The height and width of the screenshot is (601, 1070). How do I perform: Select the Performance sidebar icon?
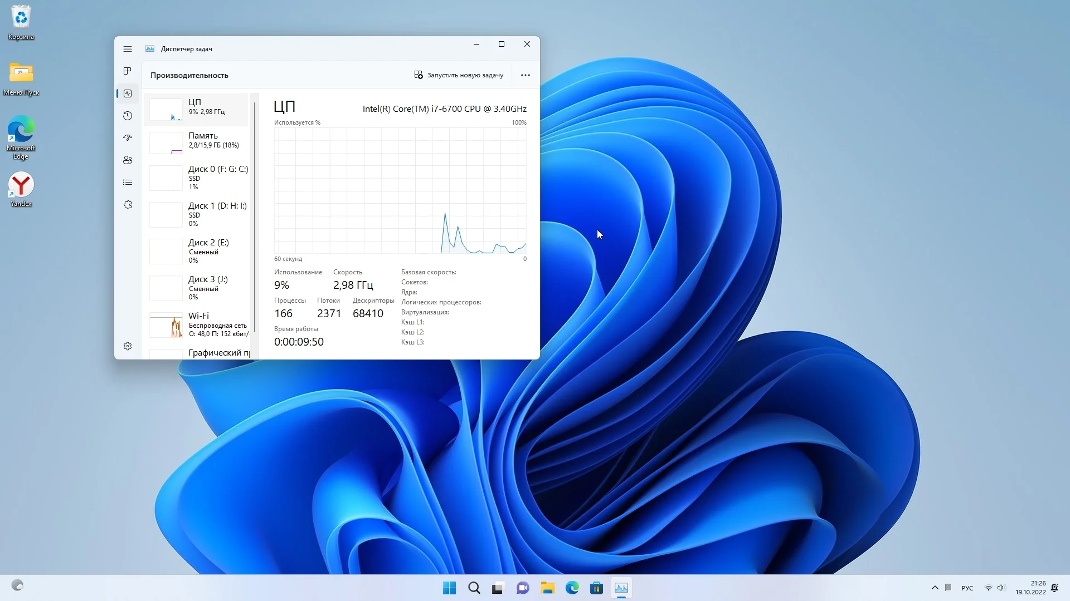[x=128, y=93]
